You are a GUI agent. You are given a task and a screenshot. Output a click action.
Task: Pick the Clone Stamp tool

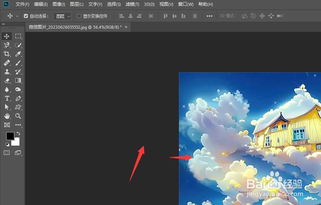pos(6,72)
